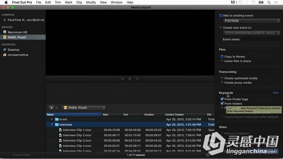The image size is (283, 159).
Task: Open the Trim menu
Action: [58, 2]
